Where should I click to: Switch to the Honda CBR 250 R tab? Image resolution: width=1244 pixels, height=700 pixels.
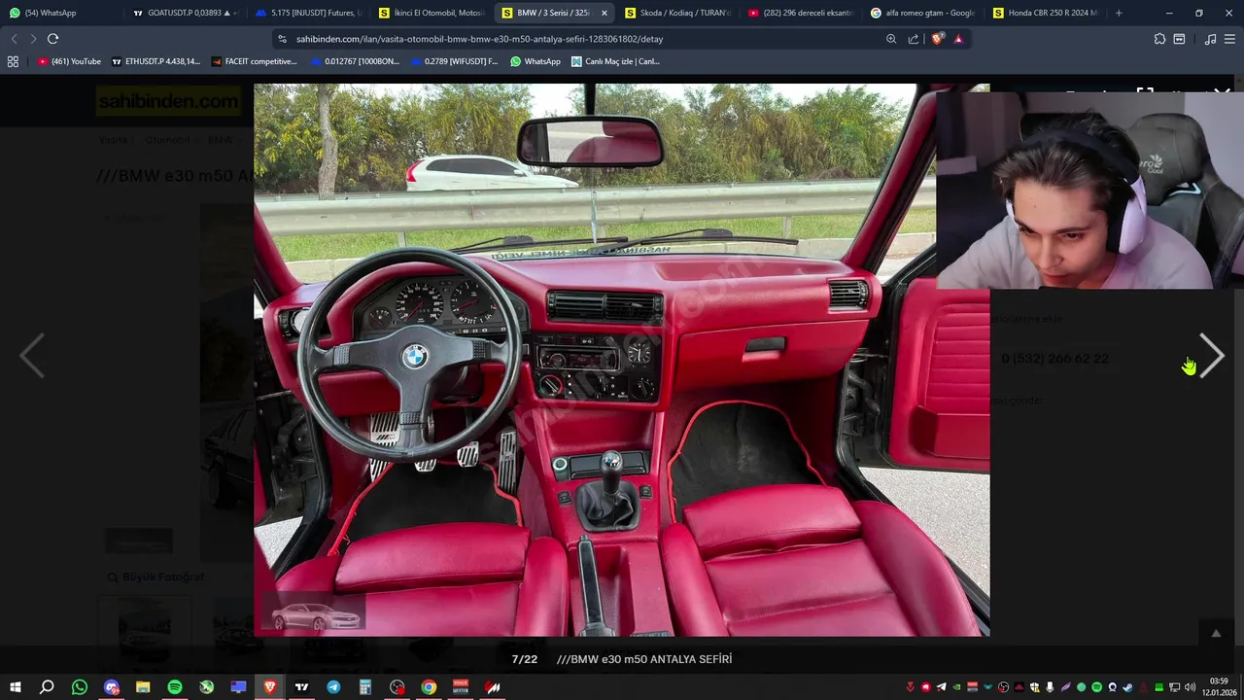click(1045, 13)
